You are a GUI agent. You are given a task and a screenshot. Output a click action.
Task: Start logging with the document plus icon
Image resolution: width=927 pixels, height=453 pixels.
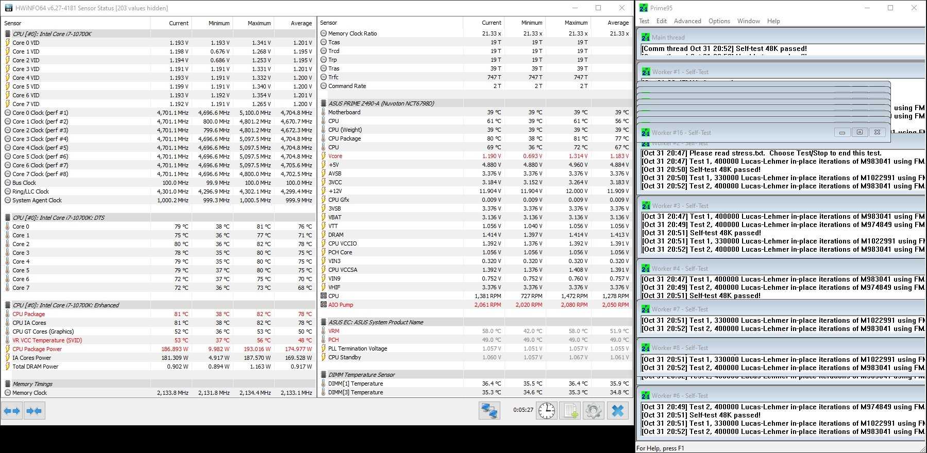(570, 410)
